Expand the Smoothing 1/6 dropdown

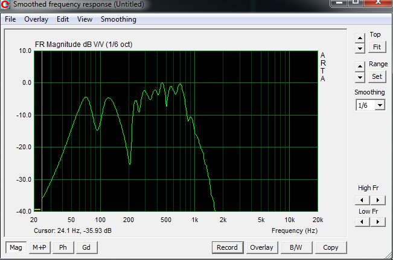click(x=380, y=105)
